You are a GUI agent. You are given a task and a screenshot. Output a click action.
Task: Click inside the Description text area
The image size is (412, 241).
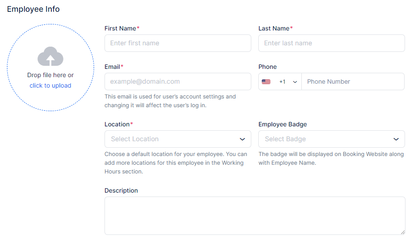(255, 216)
